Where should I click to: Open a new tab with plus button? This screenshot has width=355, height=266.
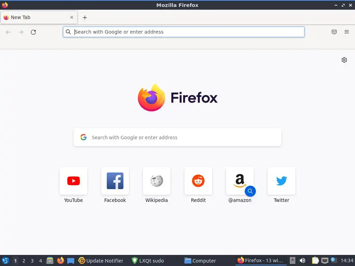(x=85, y=17)
